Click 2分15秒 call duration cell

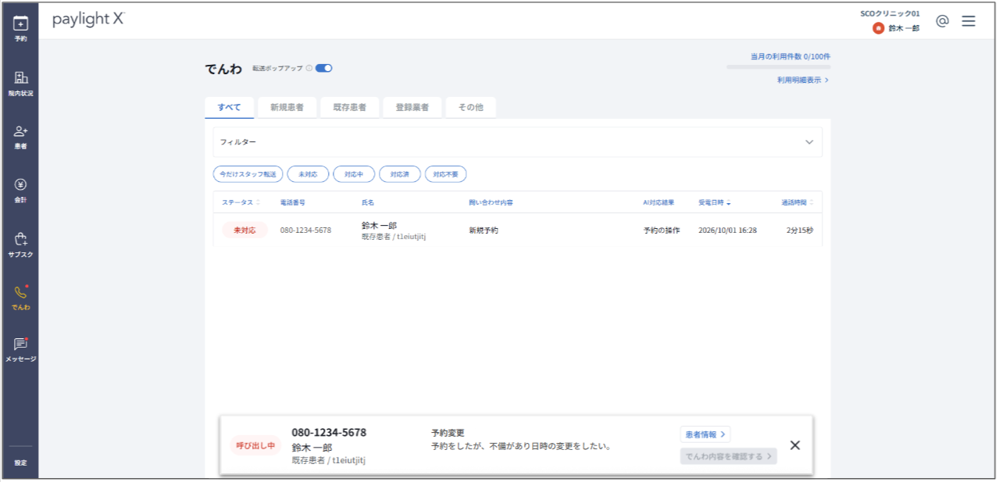(799, 230)
